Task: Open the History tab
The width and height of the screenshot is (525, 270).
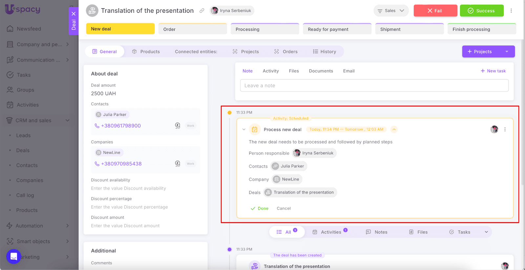Action: [325, 52]
